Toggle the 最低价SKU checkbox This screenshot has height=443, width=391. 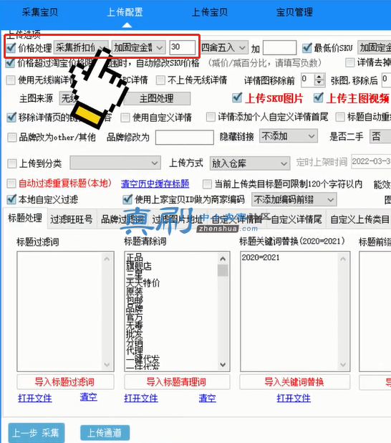[x=306, y=48]
